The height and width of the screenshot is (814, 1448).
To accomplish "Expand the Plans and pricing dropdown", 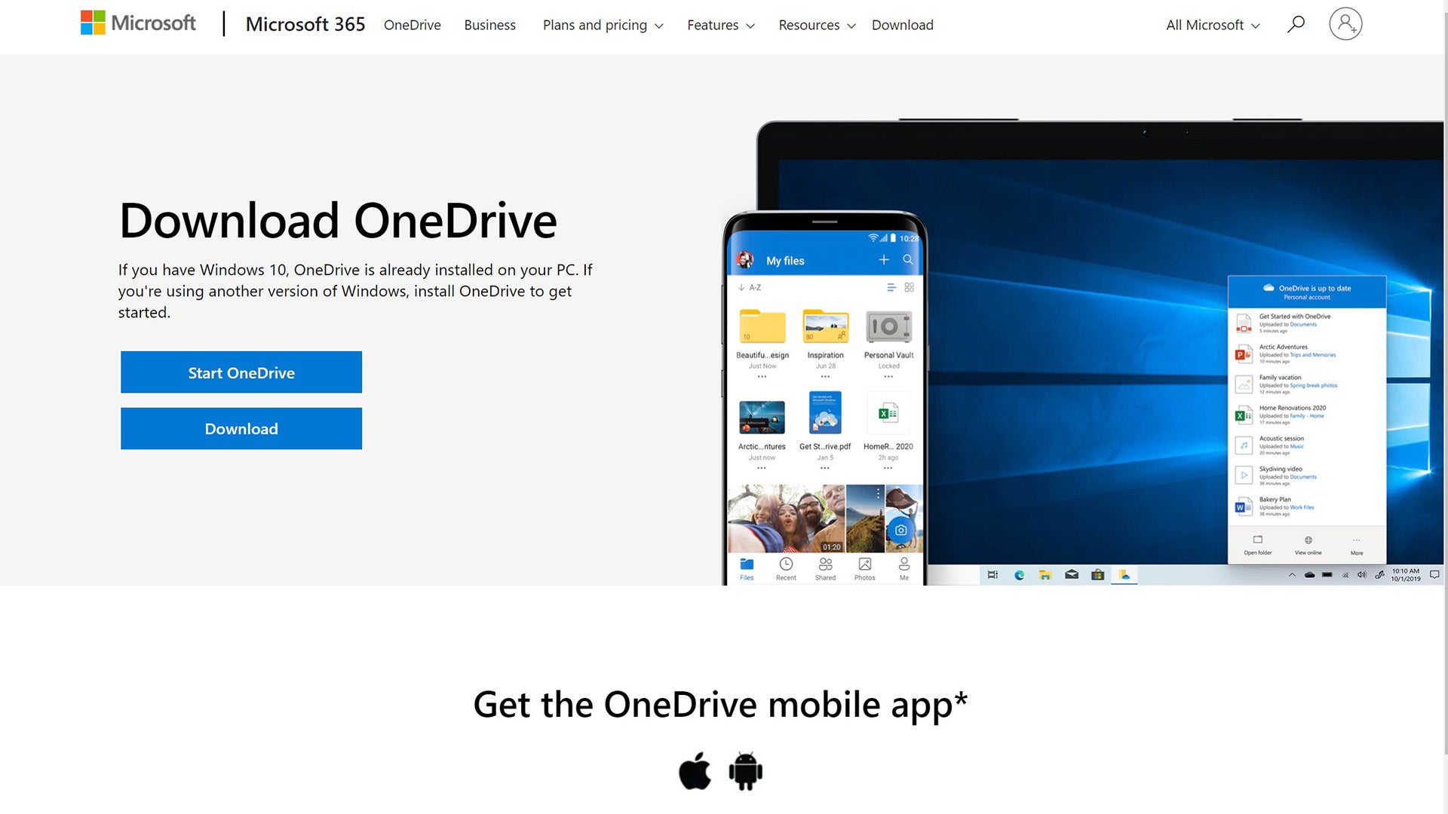I will pos(602,24).
